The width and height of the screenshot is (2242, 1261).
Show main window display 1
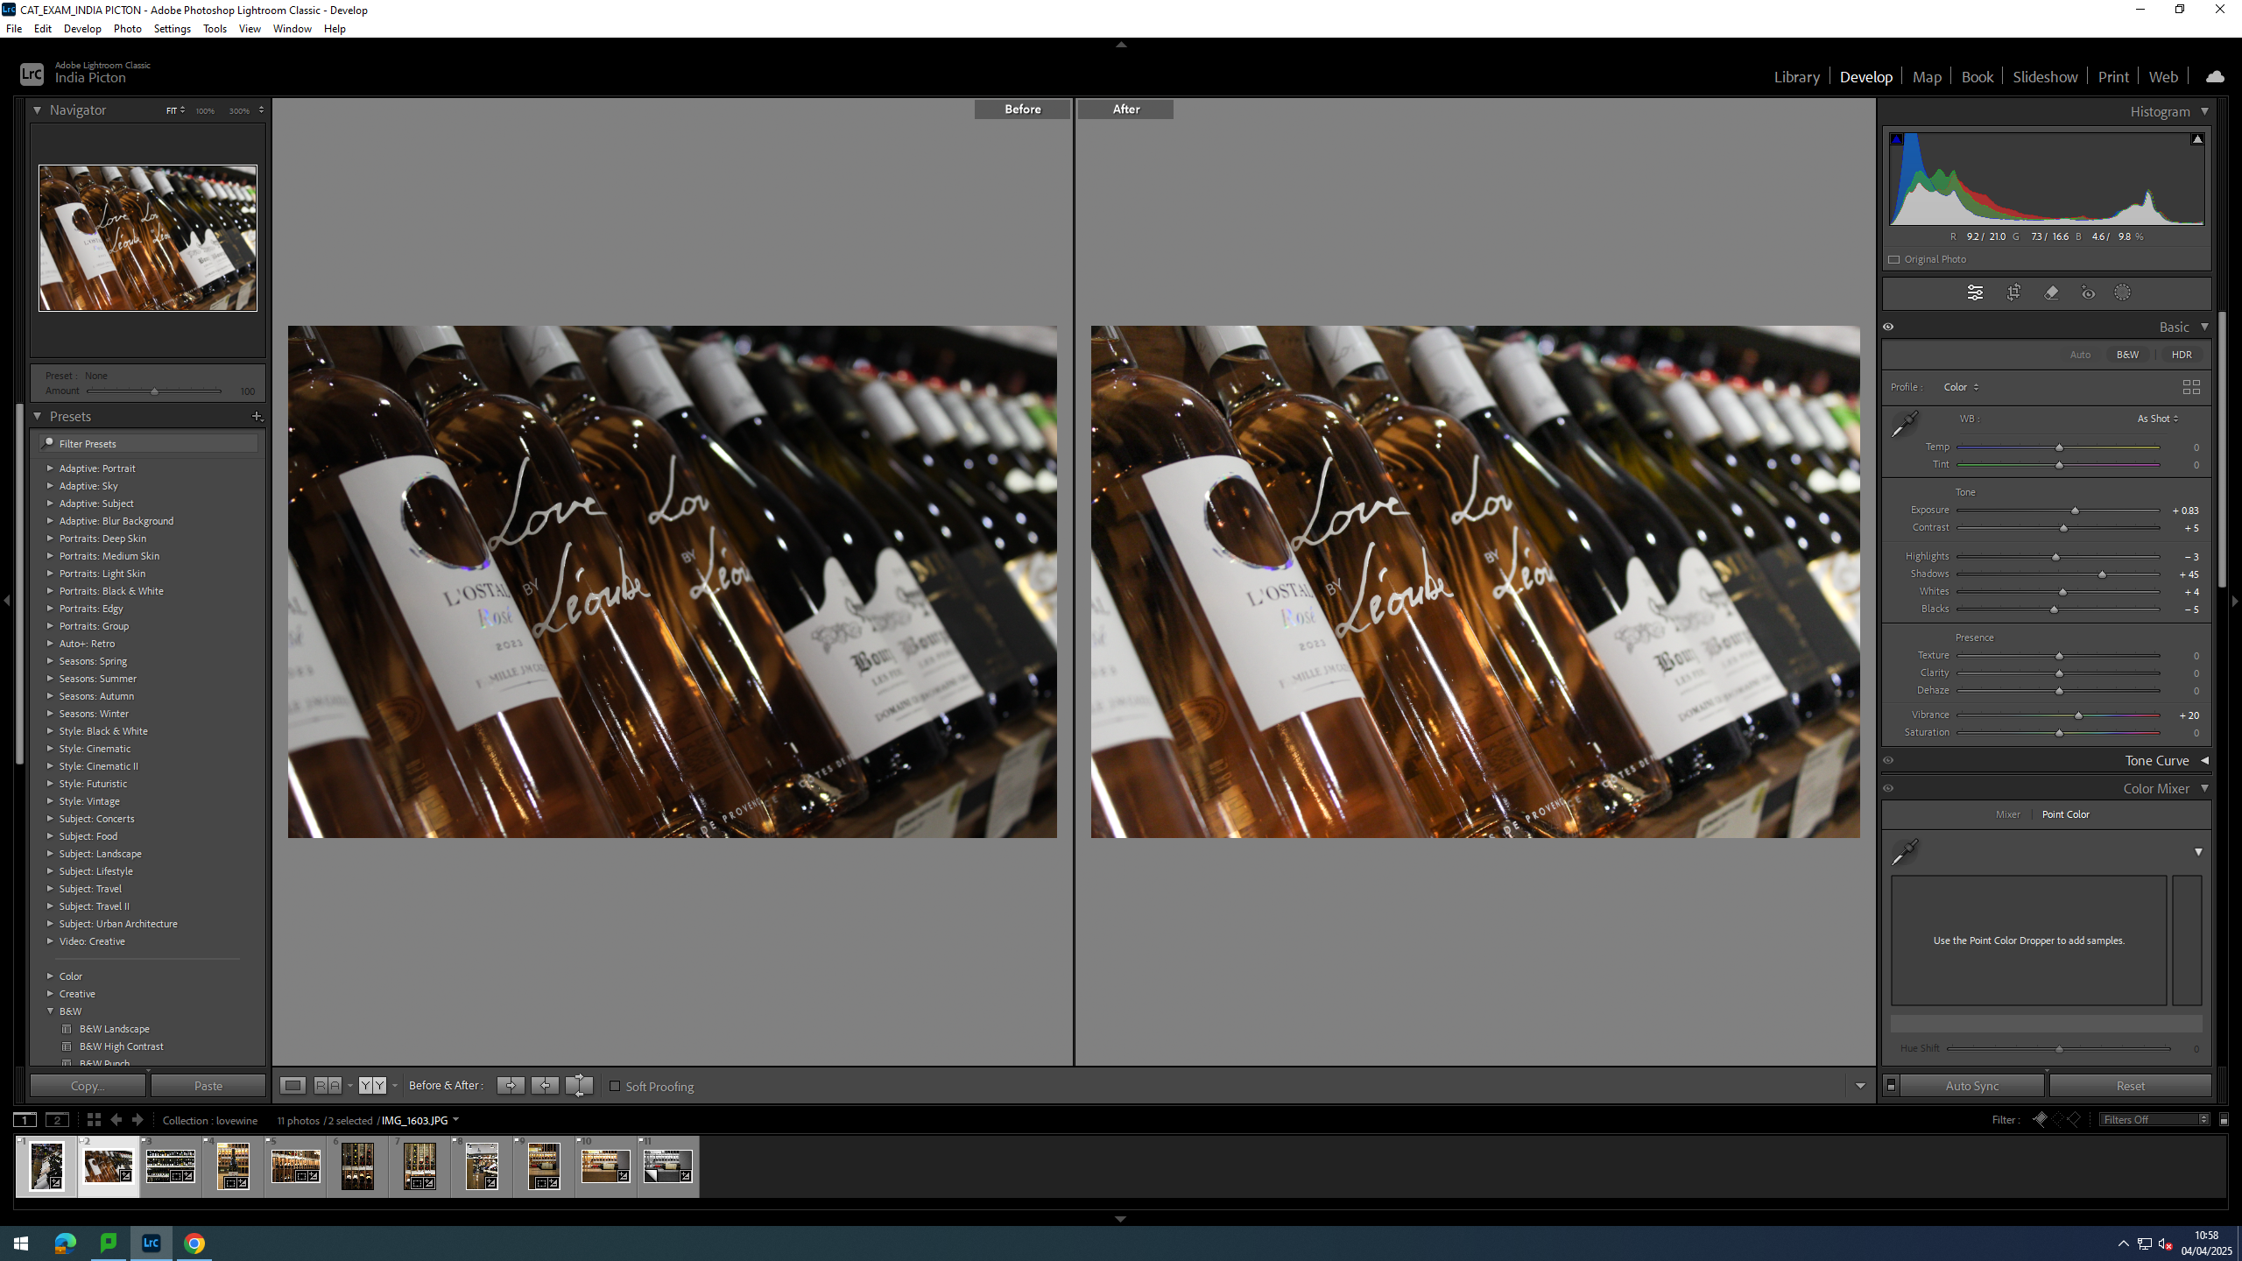coord(25,1120)
